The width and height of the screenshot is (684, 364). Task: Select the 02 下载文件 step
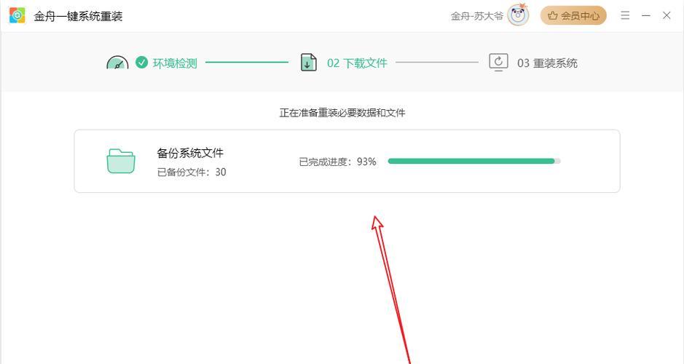pos(357,63)
